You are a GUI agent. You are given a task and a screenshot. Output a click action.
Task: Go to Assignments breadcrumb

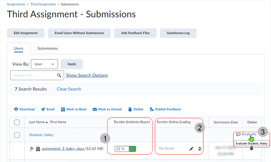16,4
